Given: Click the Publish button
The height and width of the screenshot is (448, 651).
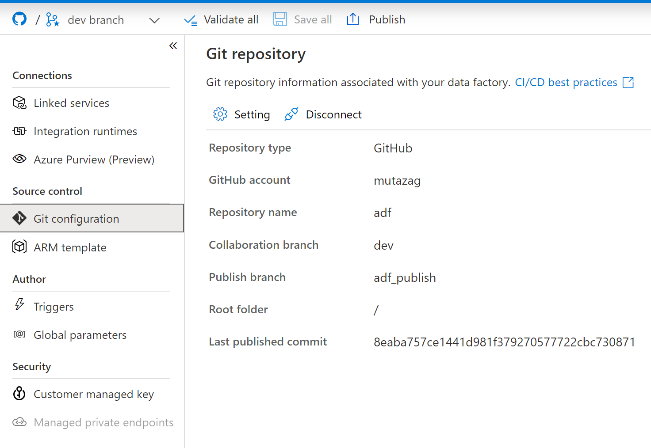Looking at the screenshot, I should pyautogui.click(x=376, y=20).
